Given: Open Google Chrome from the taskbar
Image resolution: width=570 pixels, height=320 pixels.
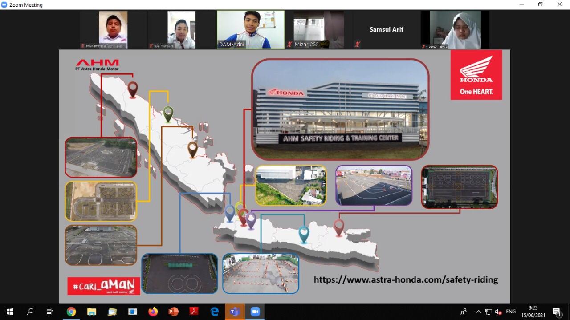Looking at the screenshot, I should (71, 312).
